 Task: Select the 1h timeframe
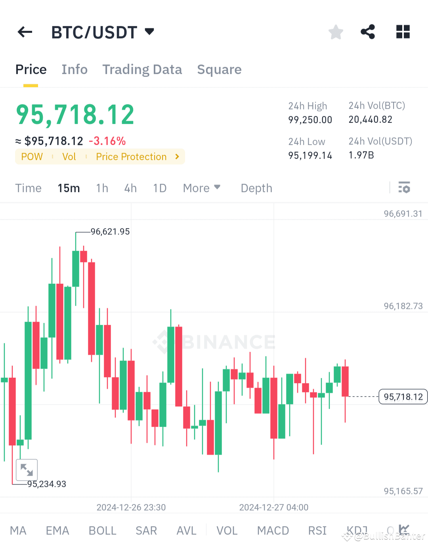[x=102, y=188]
